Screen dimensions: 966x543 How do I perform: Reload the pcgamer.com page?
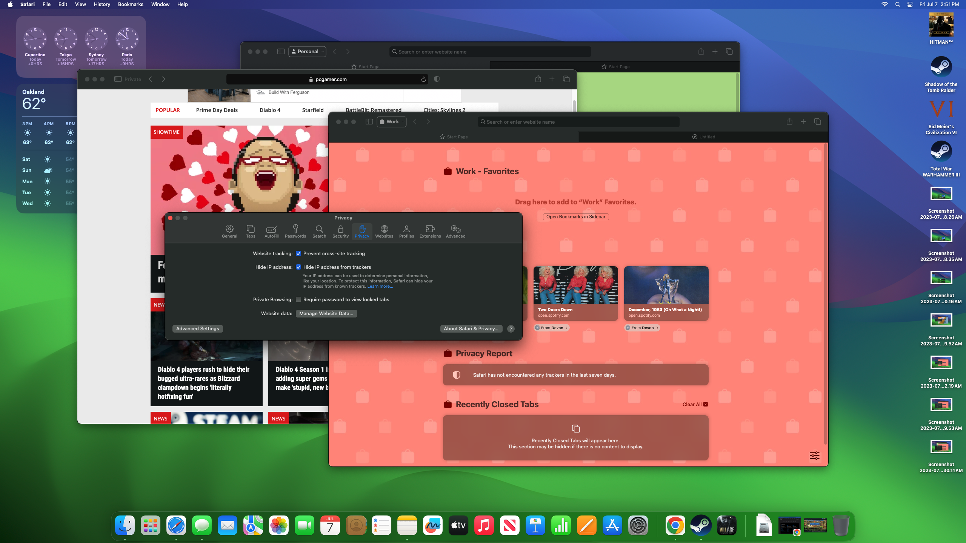coord(423,79)
